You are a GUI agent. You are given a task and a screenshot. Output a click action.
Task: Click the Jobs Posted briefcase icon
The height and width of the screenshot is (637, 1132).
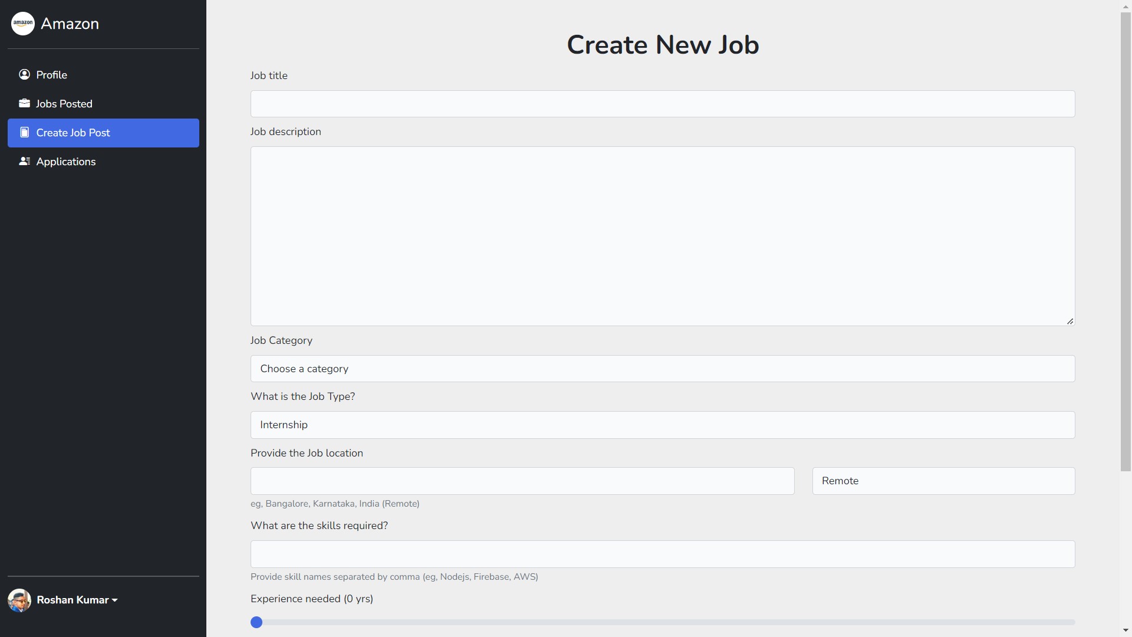pos(24,103)
